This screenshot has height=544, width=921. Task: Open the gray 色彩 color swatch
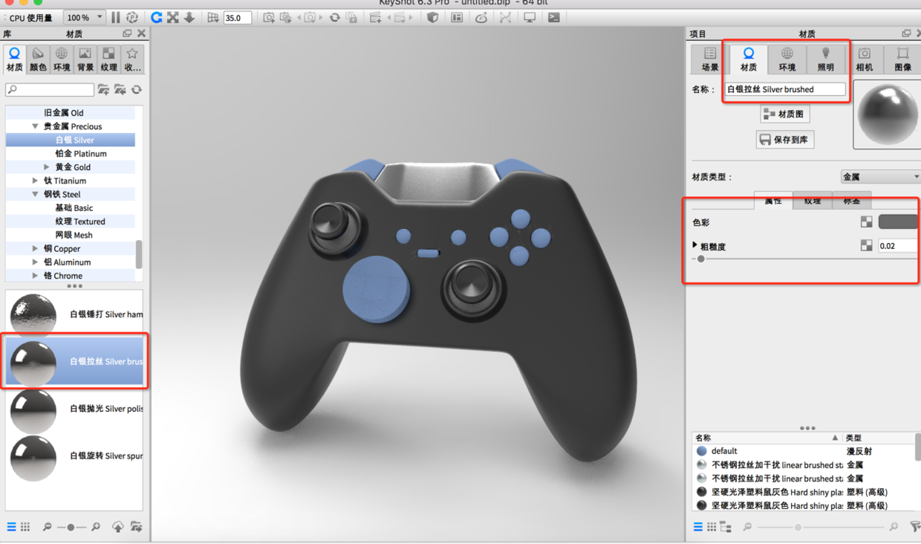[x=899, y=221]
